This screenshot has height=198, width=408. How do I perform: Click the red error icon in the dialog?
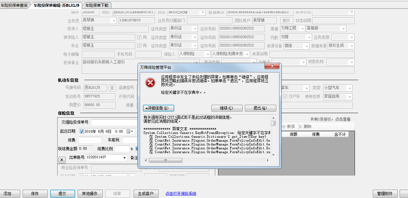pos(150,83)
